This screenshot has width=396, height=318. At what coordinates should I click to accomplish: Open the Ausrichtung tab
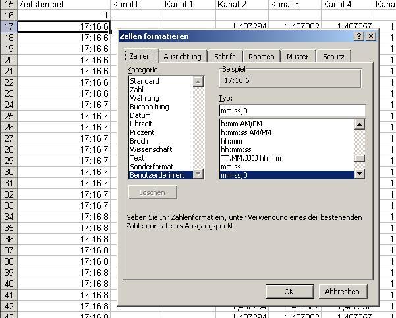[x=183, y=57]
